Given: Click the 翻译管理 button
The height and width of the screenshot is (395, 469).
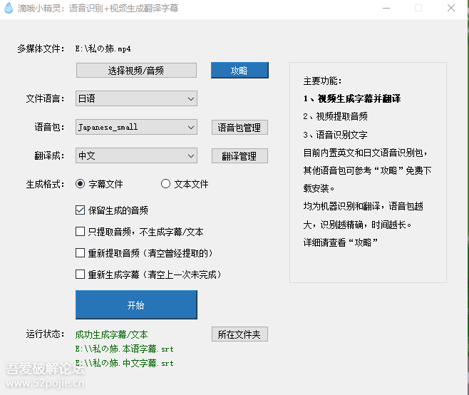Looking at the screenshot, I should click(239, 156).
